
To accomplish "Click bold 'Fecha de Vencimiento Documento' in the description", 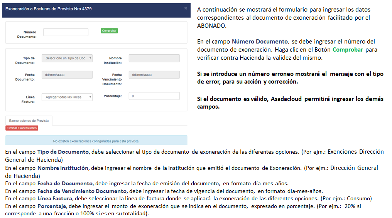I will coord(82,191).
